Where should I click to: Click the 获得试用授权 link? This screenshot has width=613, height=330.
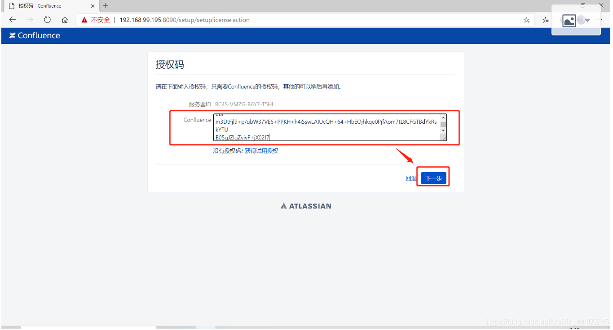click(x=261, y=151)
